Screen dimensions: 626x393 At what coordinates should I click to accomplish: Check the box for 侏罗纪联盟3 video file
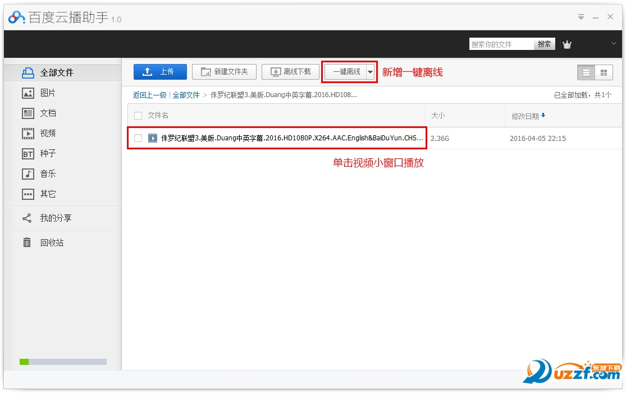click(138, 138)
